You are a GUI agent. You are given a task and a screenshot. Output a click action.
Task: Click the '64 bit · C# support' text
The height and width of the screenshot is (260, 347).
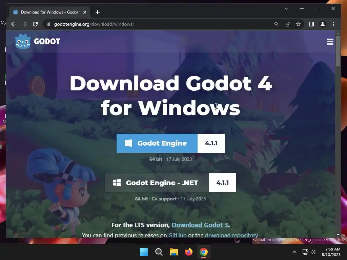[x=156, y=198]
